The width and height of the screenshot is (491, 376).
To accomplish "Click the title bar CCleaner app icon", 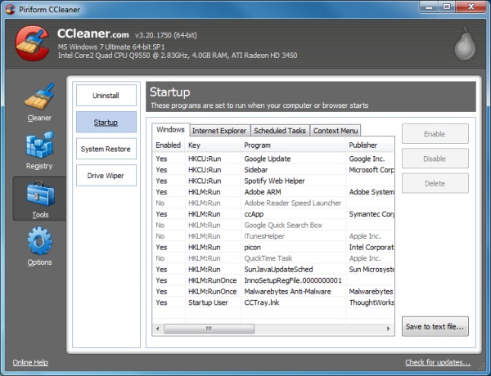I will click(10, 9).
